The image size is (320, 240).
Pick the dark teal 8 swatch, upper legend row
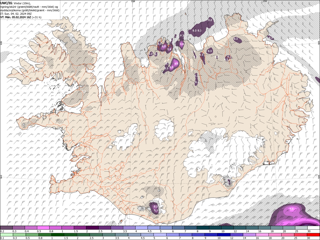click(x=203, y=228)
